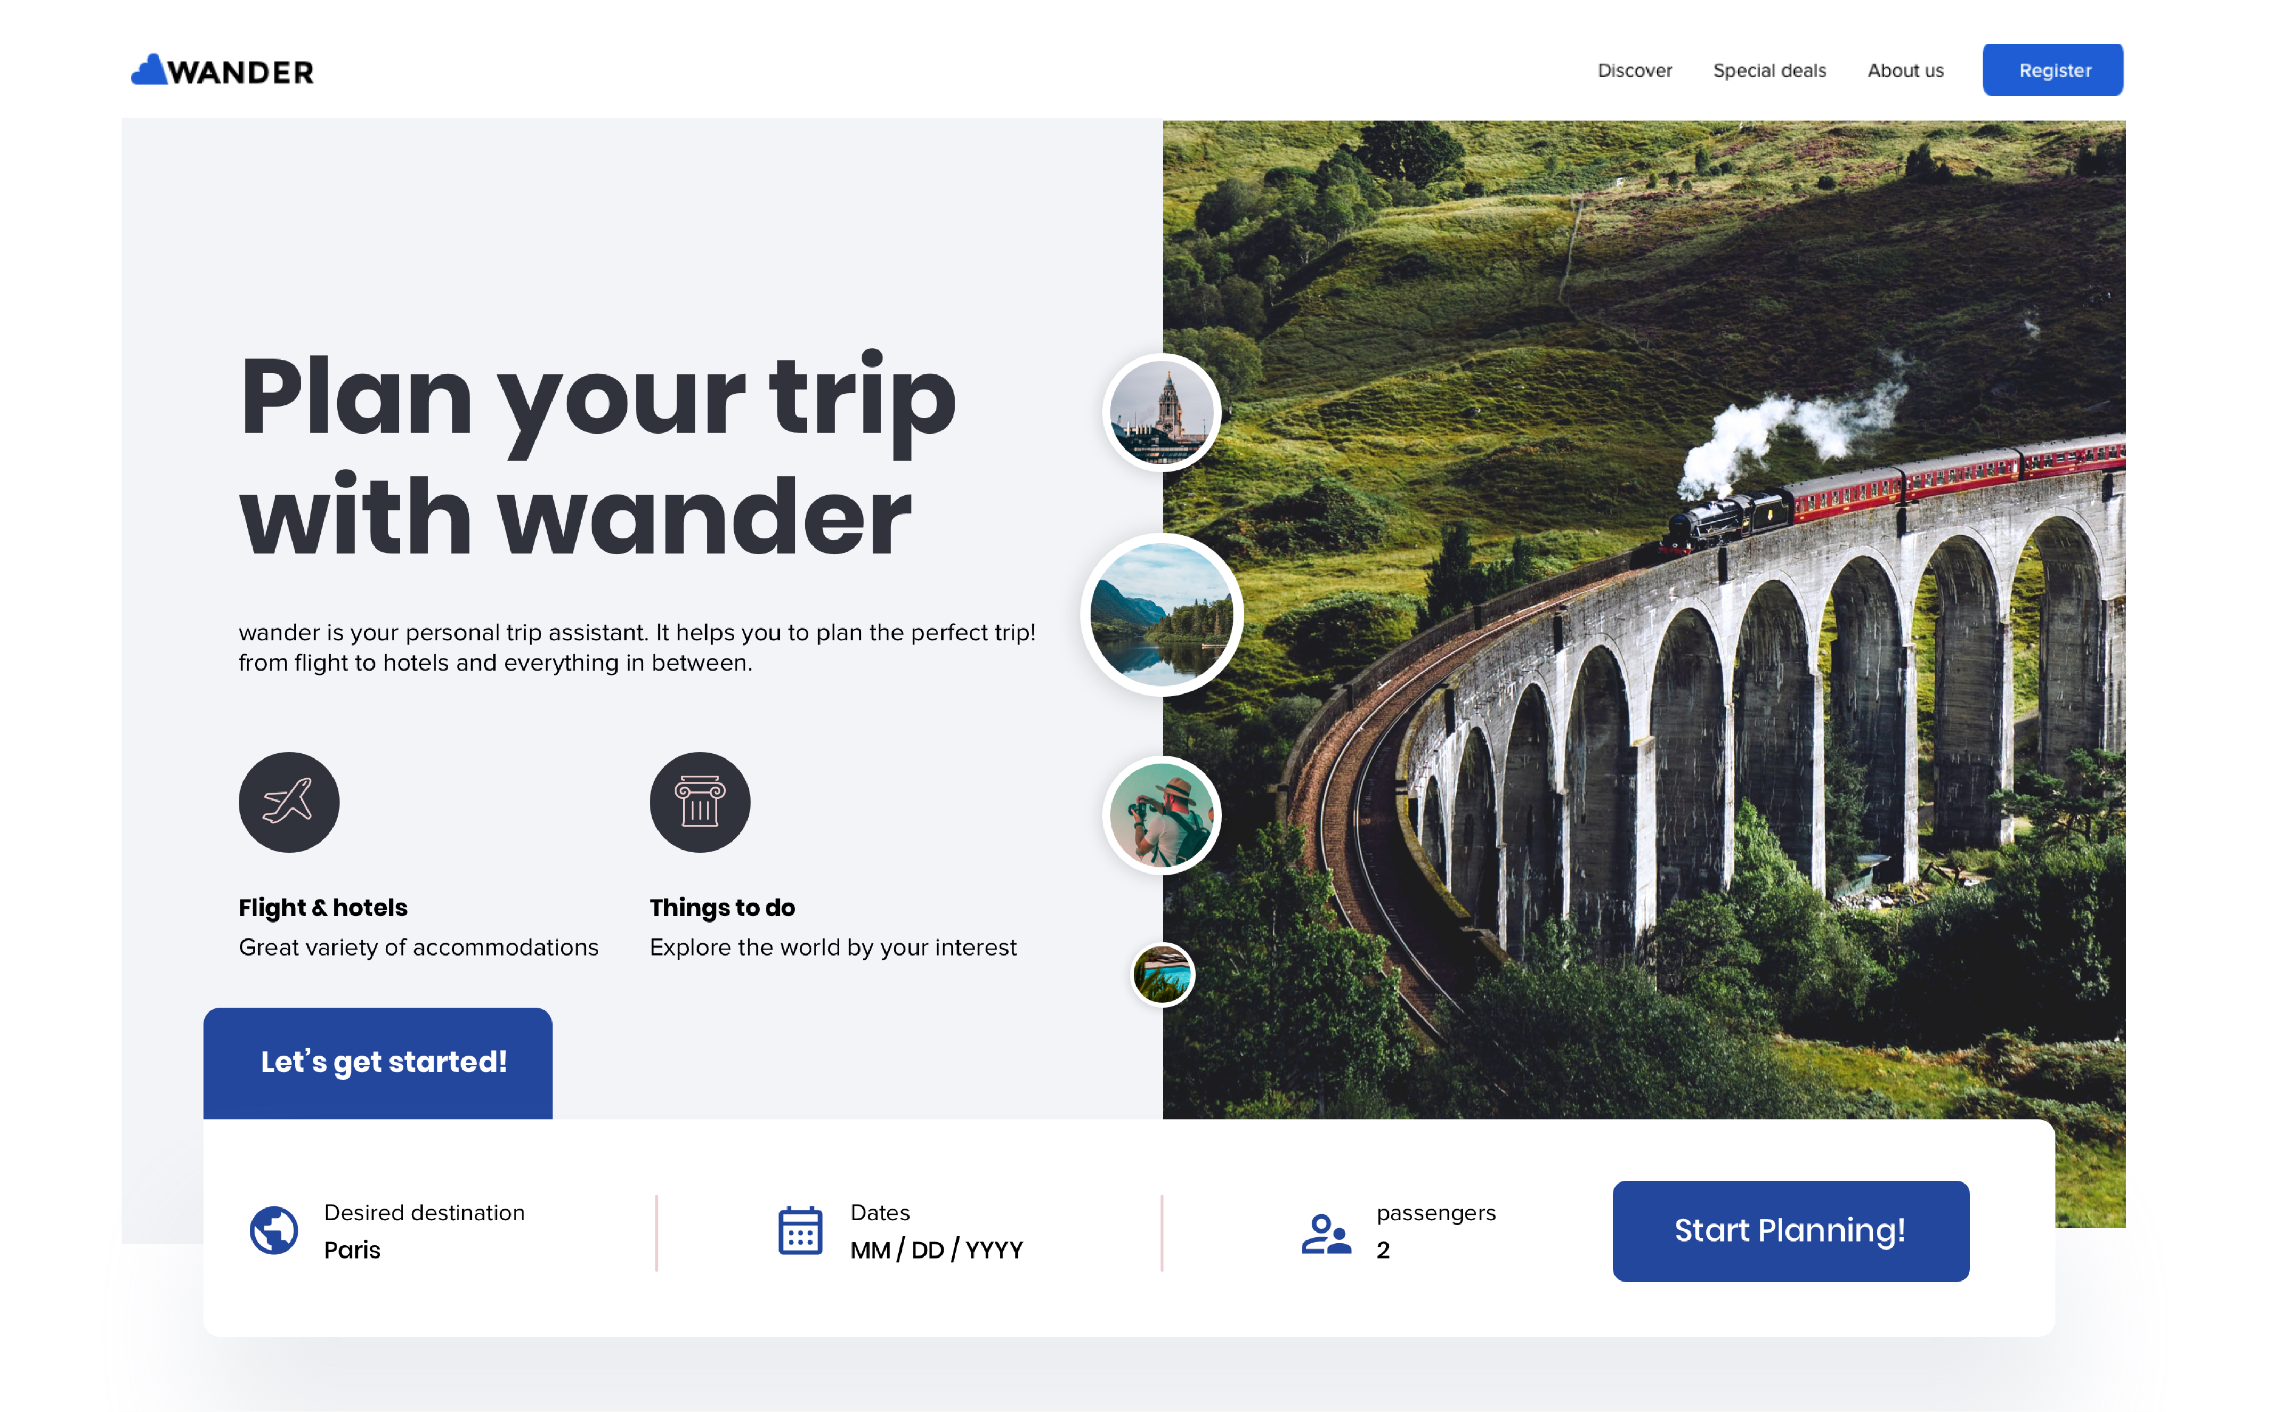Click the Let's get started! button
Viewport: 2273px width, 1412px height.
coord(377,1063)
